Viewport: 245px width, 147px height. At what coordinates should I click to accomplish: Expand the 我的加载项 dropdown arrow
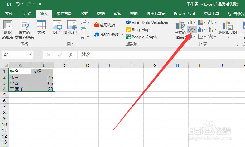point(122,34)
